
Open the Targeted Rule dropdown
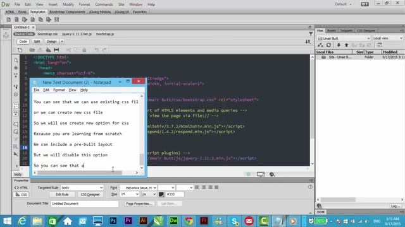[x=82, y=188]
